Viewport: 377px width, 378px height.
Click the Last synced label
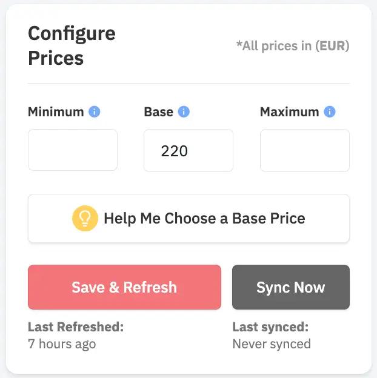[270, 327]
